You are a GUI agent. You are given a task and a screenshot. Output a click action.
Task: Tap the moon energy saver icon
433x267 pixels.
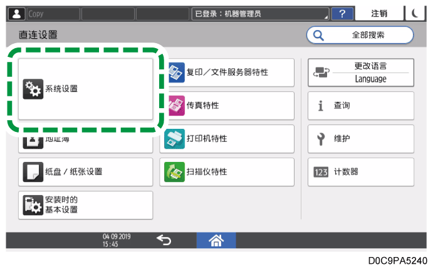pyautogui.click(x=415, y=14)
